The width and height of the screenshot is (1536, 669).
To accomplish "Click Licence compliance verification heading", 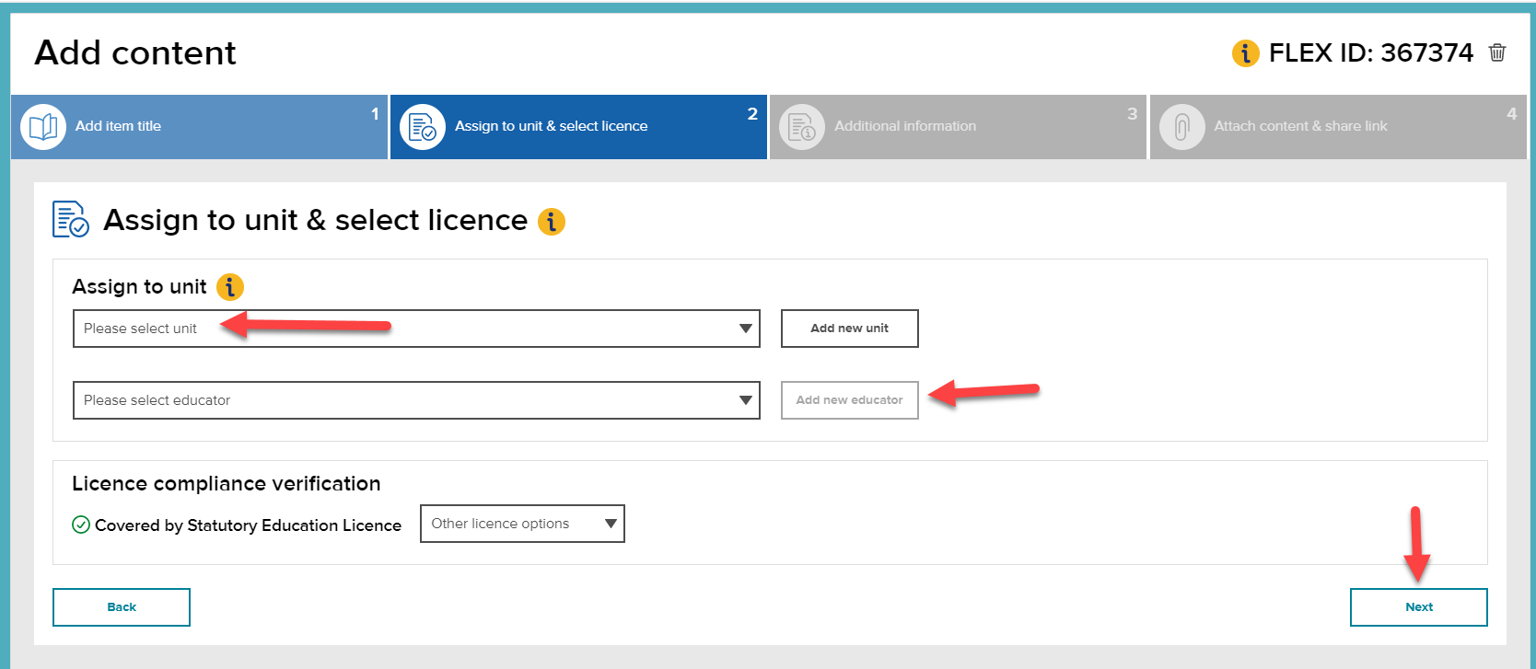I will [x=227, y=484].
